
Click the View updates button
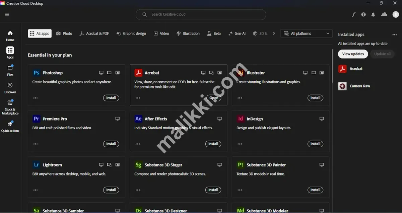pyautogui.click(x=353, y=54)
